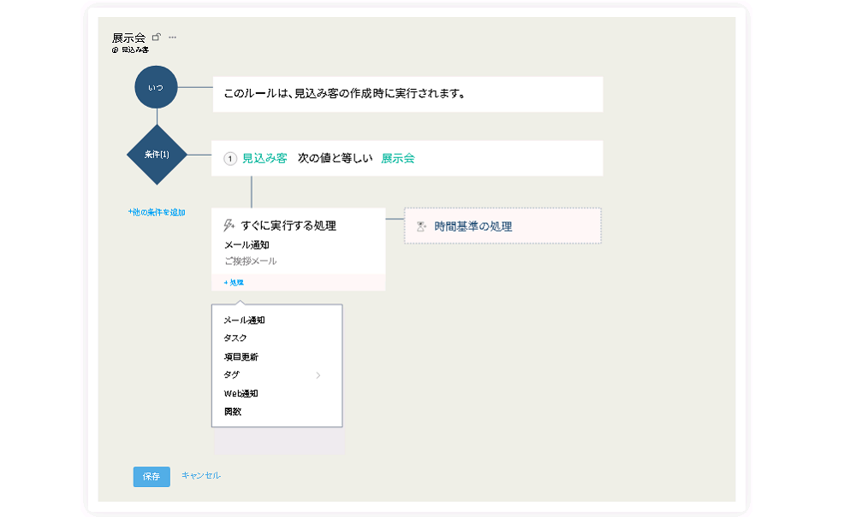The image size is (856, 517).
Task: Click the 条件(1) diamond node
Action: pyautogui.click(x=157, y=155)
